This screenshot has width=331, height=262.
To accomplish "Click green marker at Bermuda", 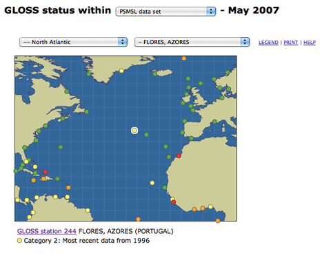I will coord(61,147).
